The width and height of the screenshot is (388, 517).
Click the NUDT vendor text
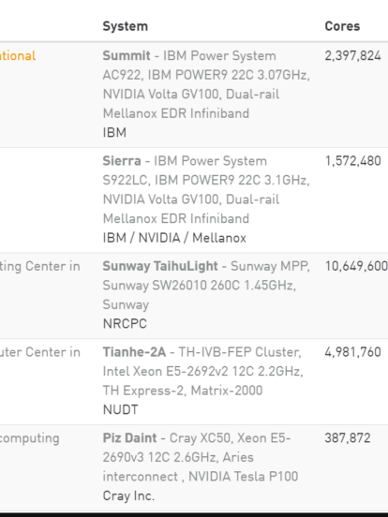[120, 410]
